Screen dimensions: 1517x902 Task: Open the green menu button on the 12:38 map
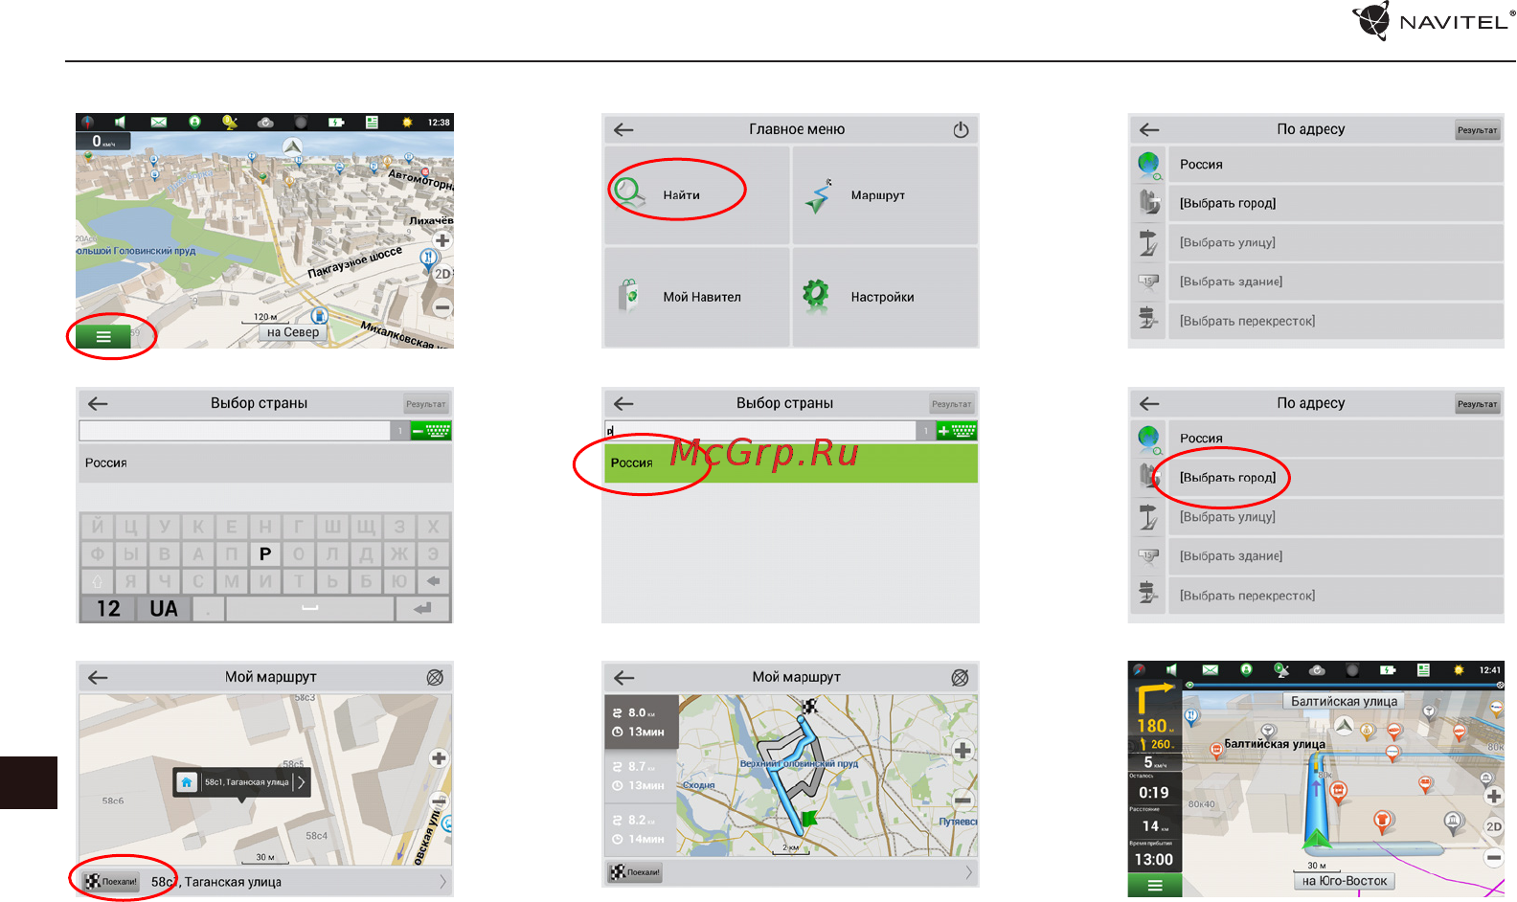(103, 337)
